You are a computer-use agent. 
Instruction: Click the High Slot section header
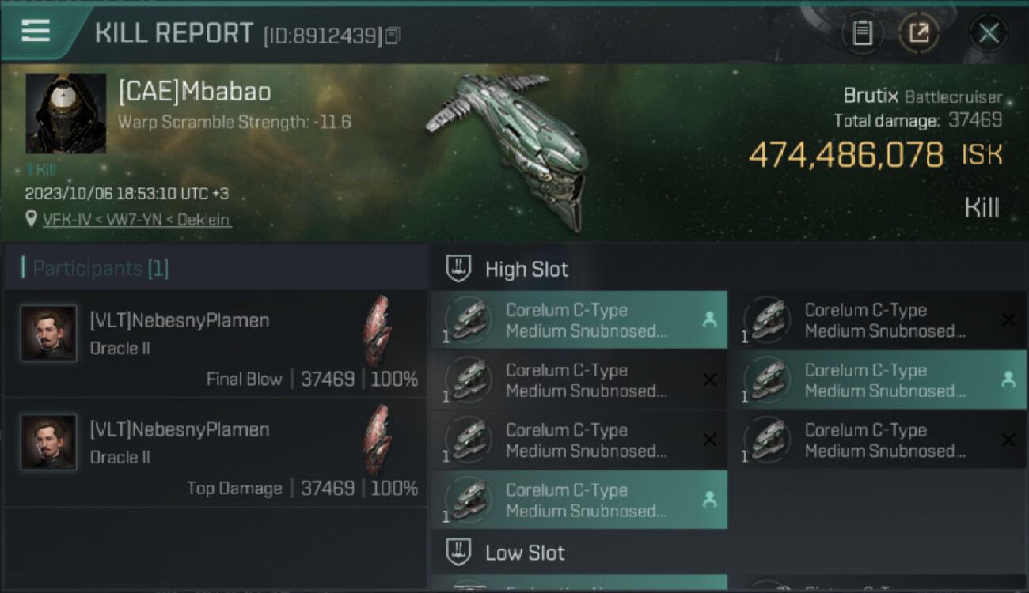526,270
